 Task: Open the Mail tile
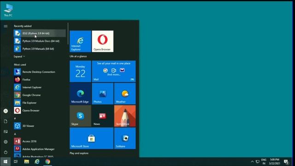click(x=114, y=71)
